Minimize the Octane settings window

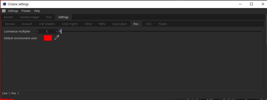pos(240,4)
